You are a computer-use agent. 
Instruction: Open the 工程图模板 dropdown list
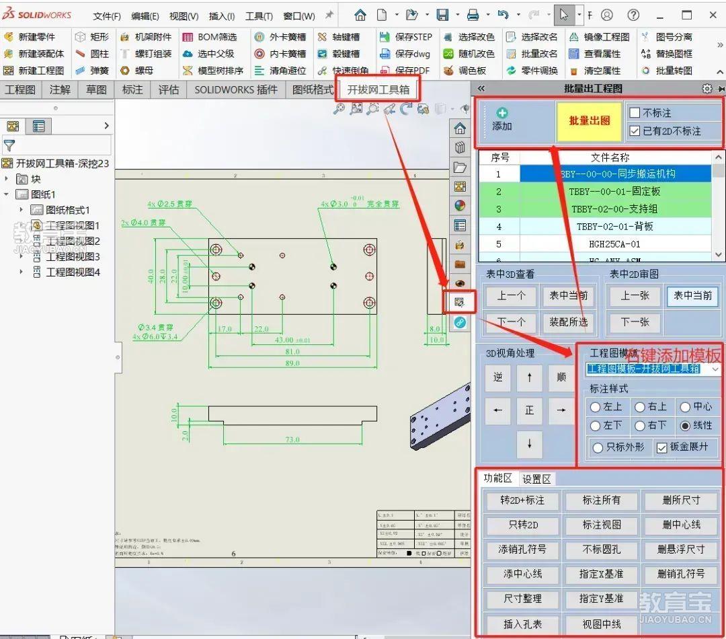tap(715, 369)
